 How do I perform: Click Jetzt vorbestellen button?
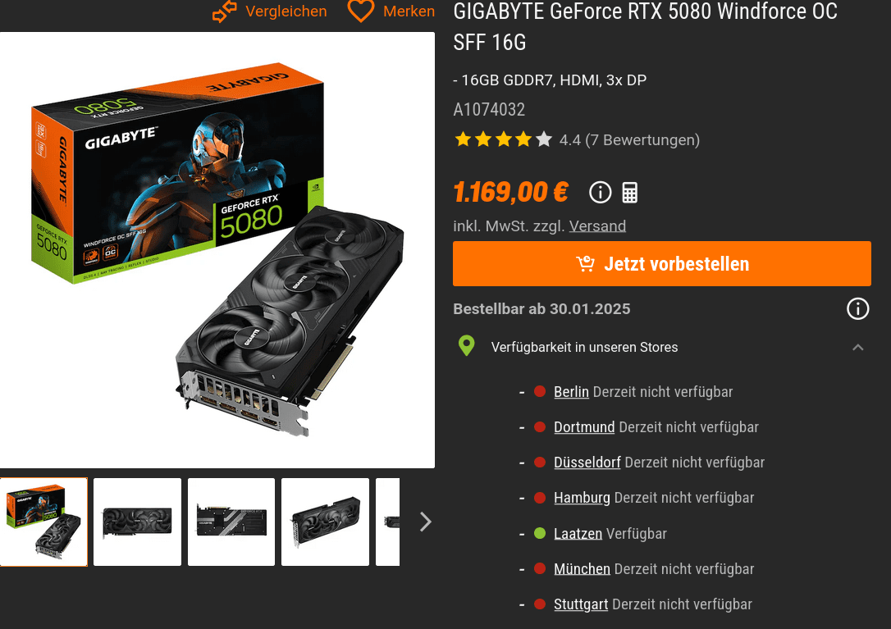662,263
